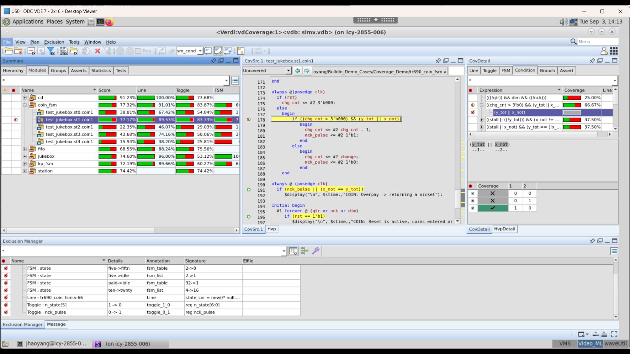
Task: Click the red X delete icon in toolbar
Action: 97,51
